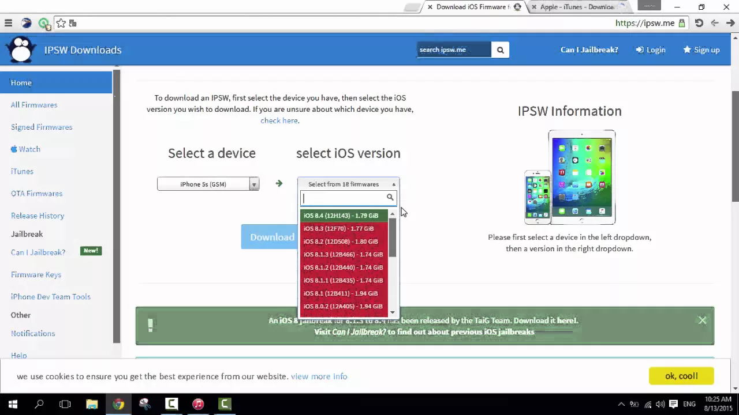Click the browser address bar URL

tap(645, 23)
